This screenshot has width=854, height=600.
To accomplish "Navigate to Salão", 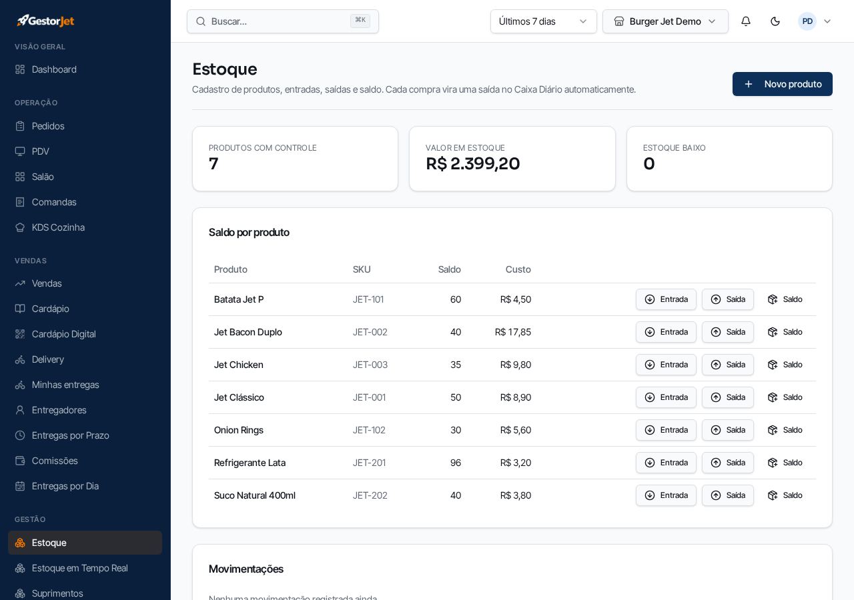I will point(85,177).
